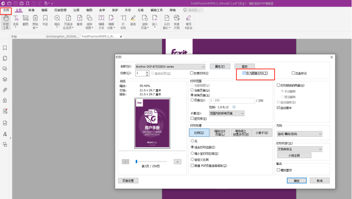Open Comments side panel
This screenshot has height=199, width=352.
coord(5,69)
